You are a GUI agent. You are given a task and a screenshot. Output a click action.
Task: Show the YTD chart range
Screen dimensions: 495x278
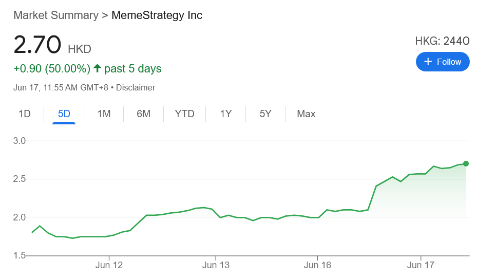coord(184,114)
